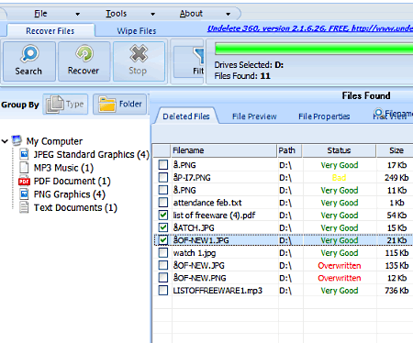Uncheck list of freeware (4).pdf
The width and height of the screenshot is (413, 343).
pyautogui.click(x=163, y=215)
